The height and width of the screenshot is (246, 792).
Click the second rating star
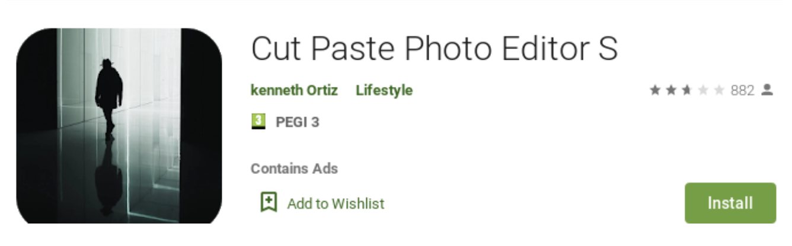pyautogui.click(x=670, y=90)
